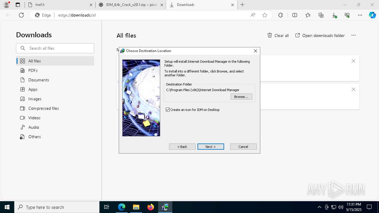Filter downloads by Images

tap(55, 99)
